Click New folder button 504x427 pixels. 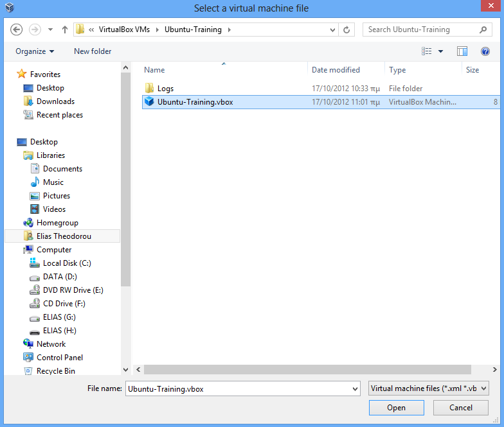(x=93, y=51)
